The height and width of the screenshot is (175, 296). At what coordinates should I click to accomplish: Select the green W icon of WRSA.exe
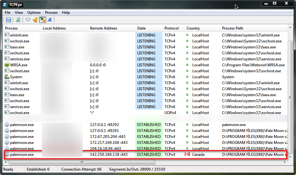click(x=7, y=65)
